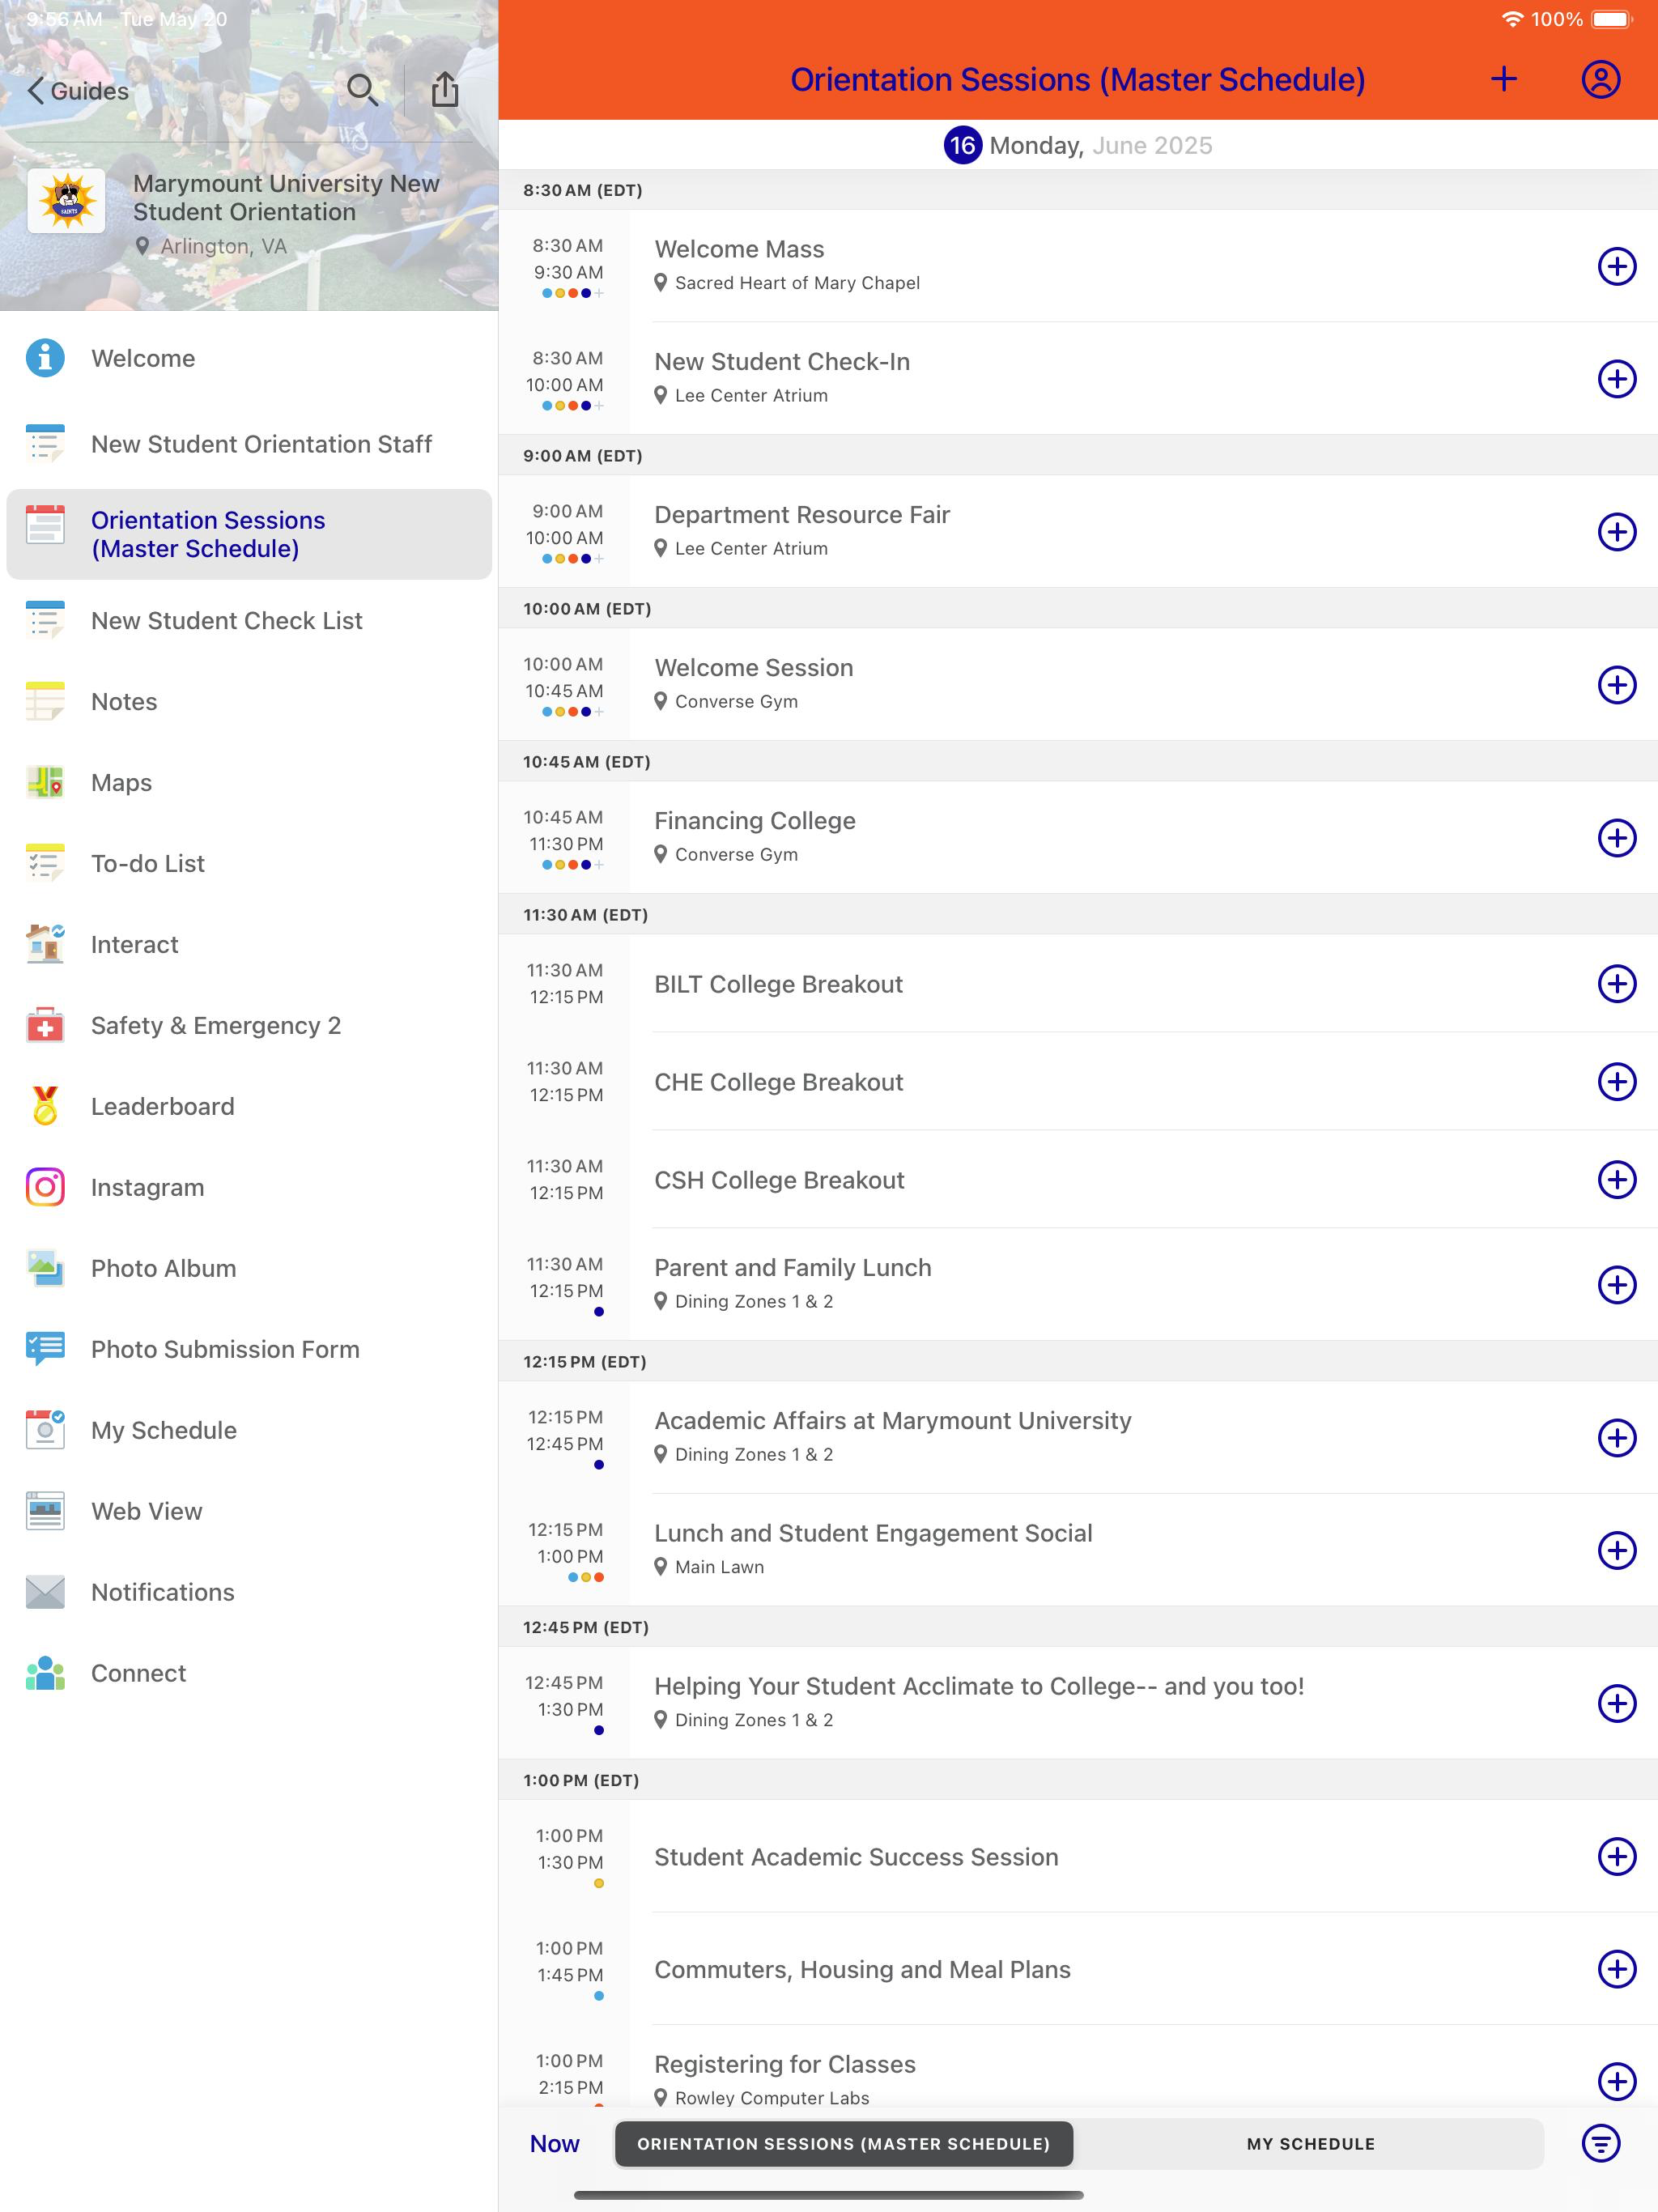This screenshot has height=2212, width=1658.
Task: Tap Sacred Heart of Mary Chapel location
Action: click(x=797, y=283)
